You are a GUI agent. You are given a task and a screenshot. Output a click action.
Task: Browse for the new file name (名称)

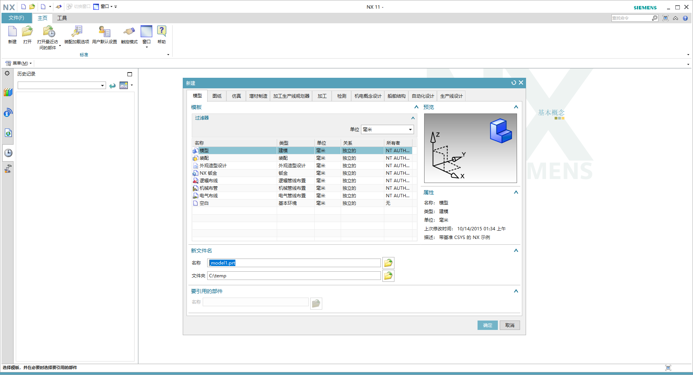pyautogui.click(x=388, y=263)
